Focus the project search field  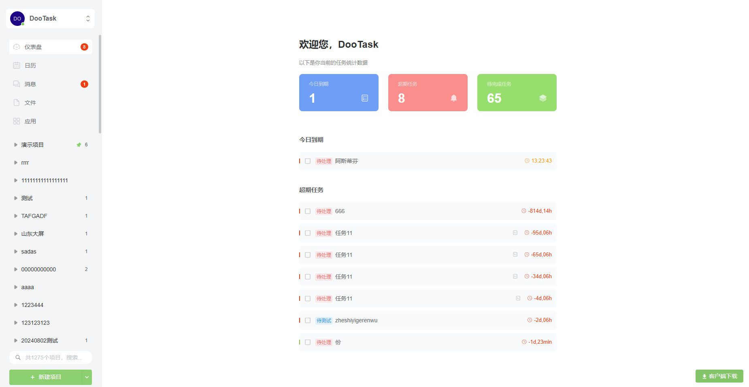tap(51, 357)
